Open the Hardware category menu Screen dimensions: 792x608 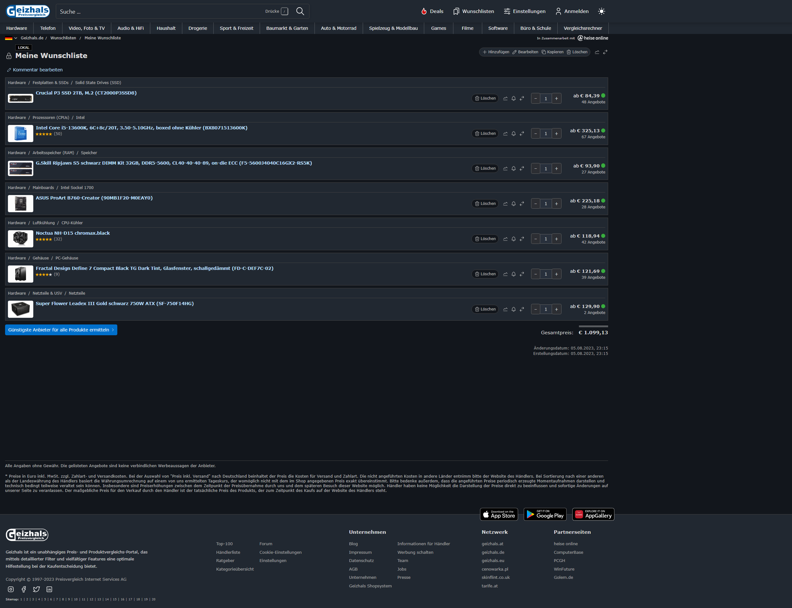click(x=16, y=28)
